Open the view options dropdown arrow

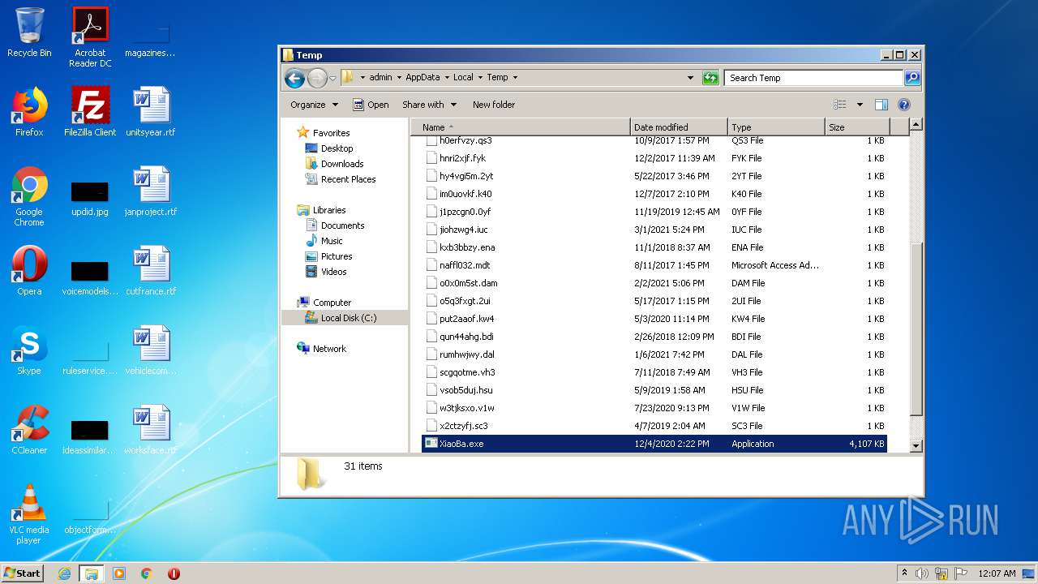(x=860, y=105)
